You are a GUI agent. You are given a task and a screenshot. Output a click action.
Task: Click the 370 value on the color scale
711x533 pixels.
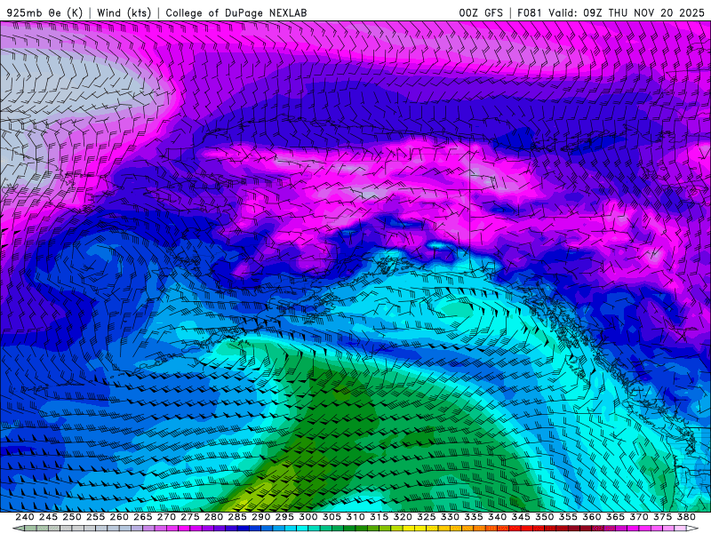639,517
